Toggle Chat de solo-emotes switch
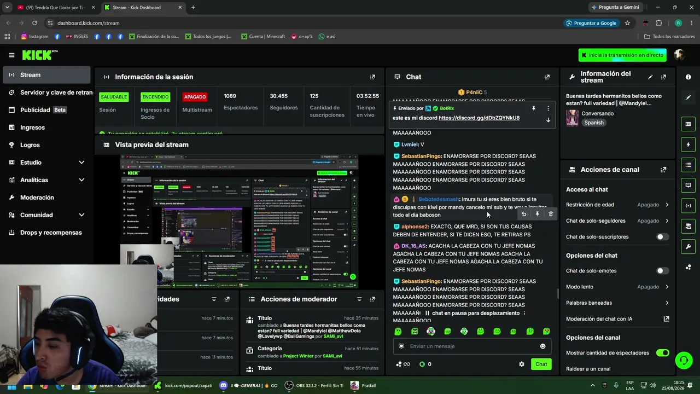700x394 pixels. [662, 271]
